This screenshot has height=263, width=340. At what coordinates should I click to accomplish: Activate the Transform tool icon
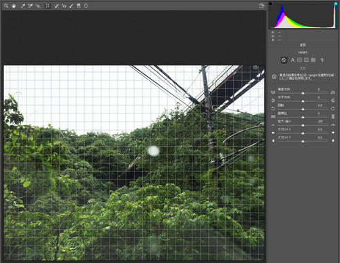point(48,6)
